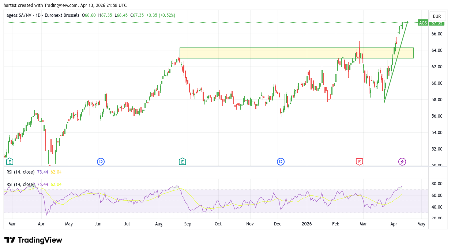
Task: Click the TradingView logo icon
Action: [10, 240]
